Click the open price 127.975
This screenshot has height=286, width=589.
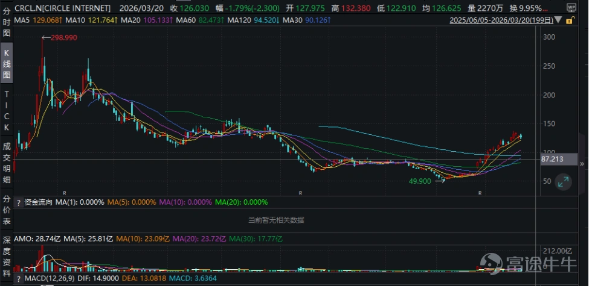point(311,8)
